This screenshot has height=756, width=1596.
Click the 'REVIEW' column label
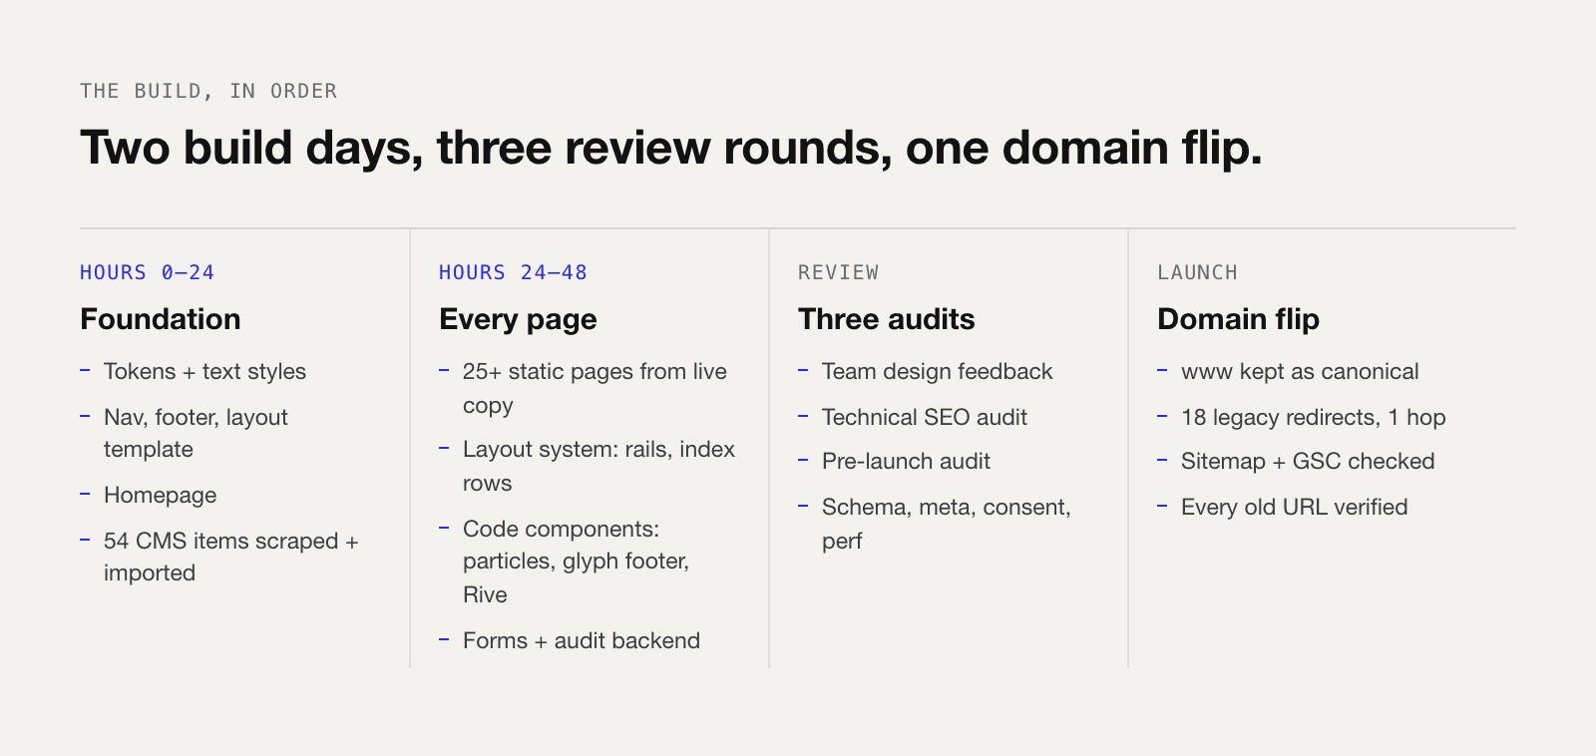click(x=838, y=272)
